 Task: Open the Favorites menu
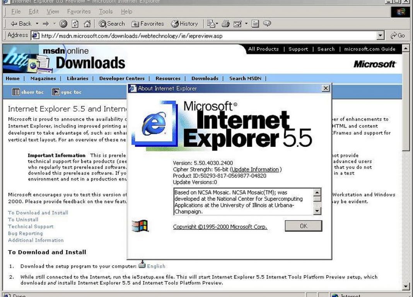pyautogui.click(x=79, y=11)
